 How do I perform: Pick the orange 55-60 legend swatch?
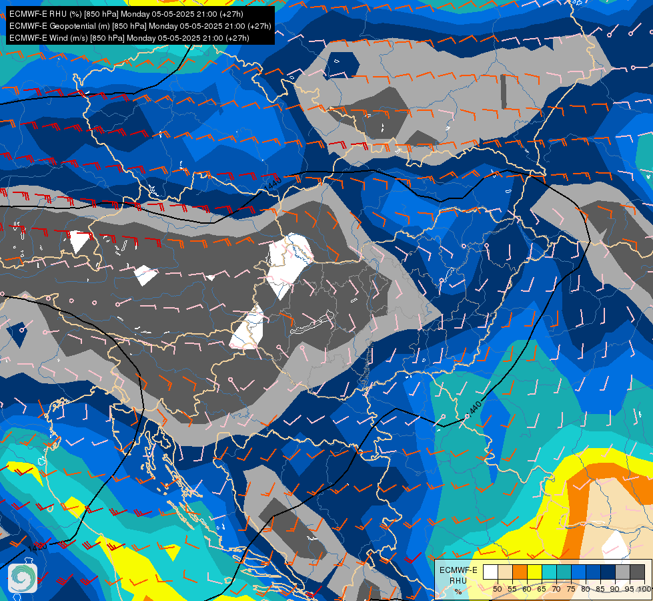520,572
